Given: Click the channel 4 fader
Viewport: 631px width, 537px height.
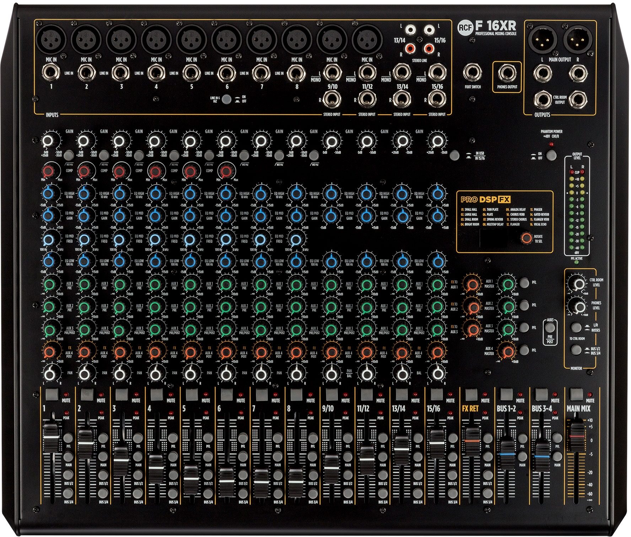Looking at the screenshot, I should [156, 468].
